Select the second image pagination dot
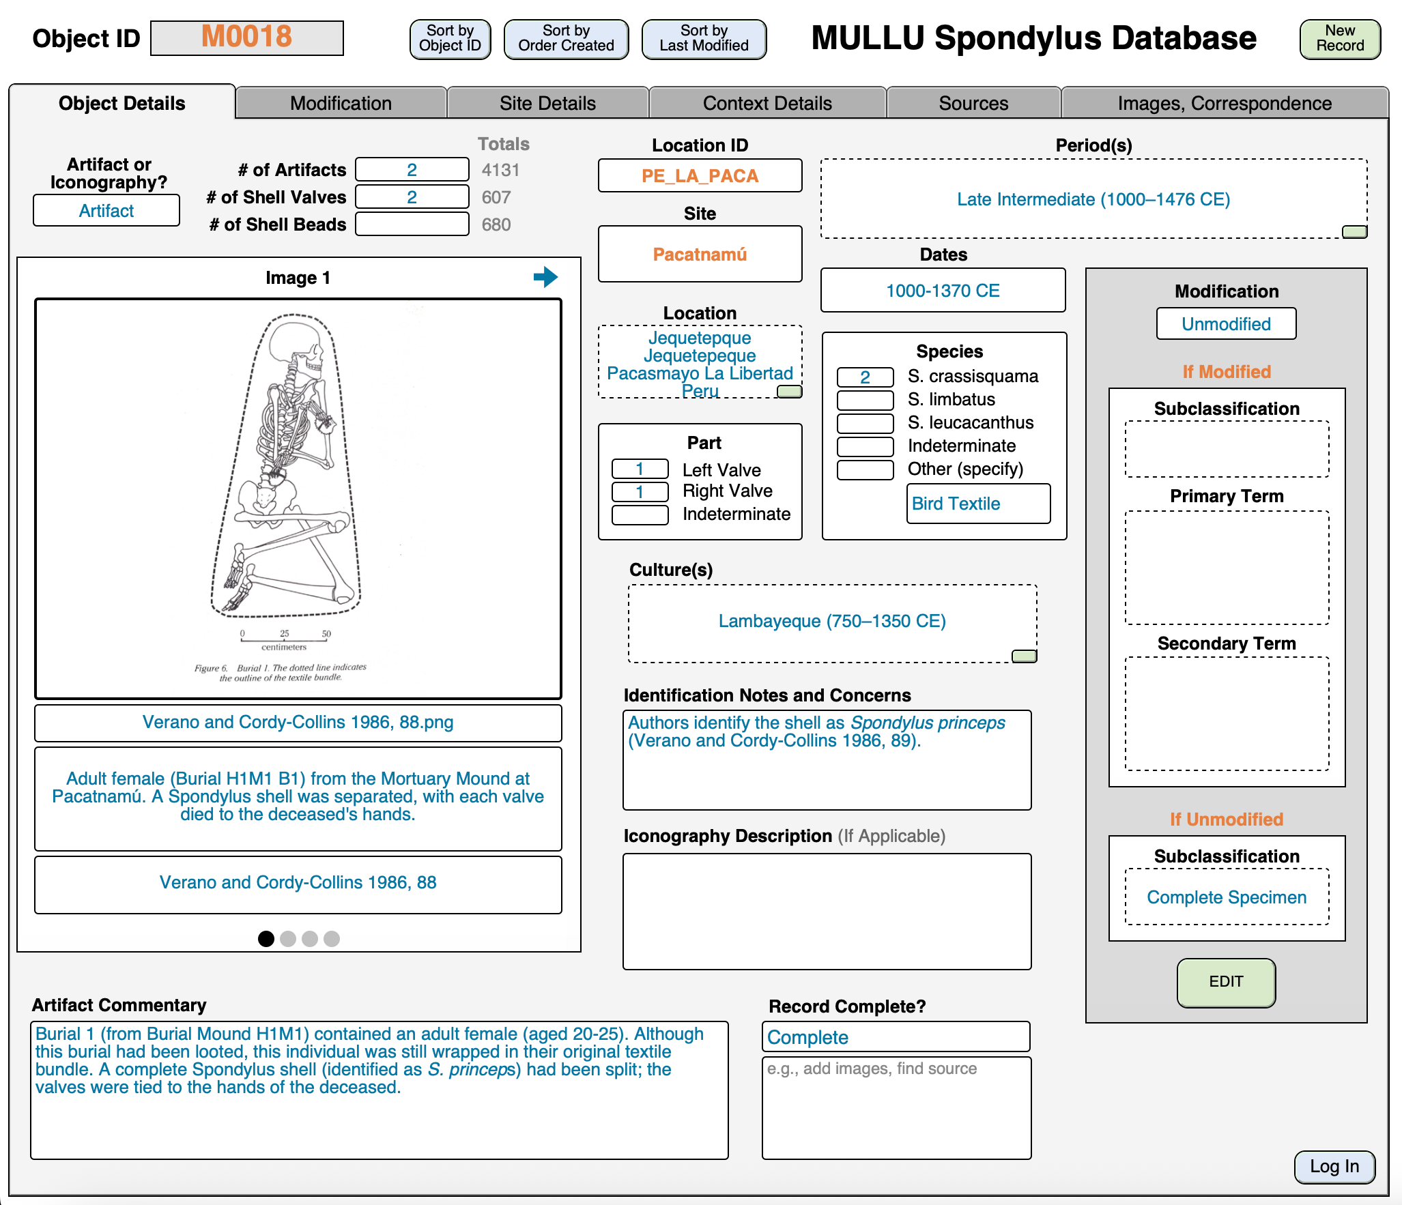This screenshot has width=1402, height=1205. click(x=288, y=939)
